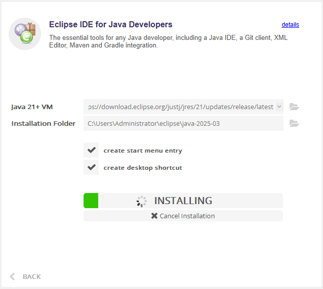Click the spinning loading indicator icon

coord(142,201)
